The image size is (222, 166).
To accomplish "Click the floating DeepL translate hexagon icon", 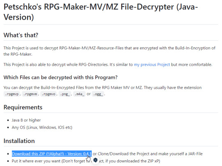I will pos(95,160).
